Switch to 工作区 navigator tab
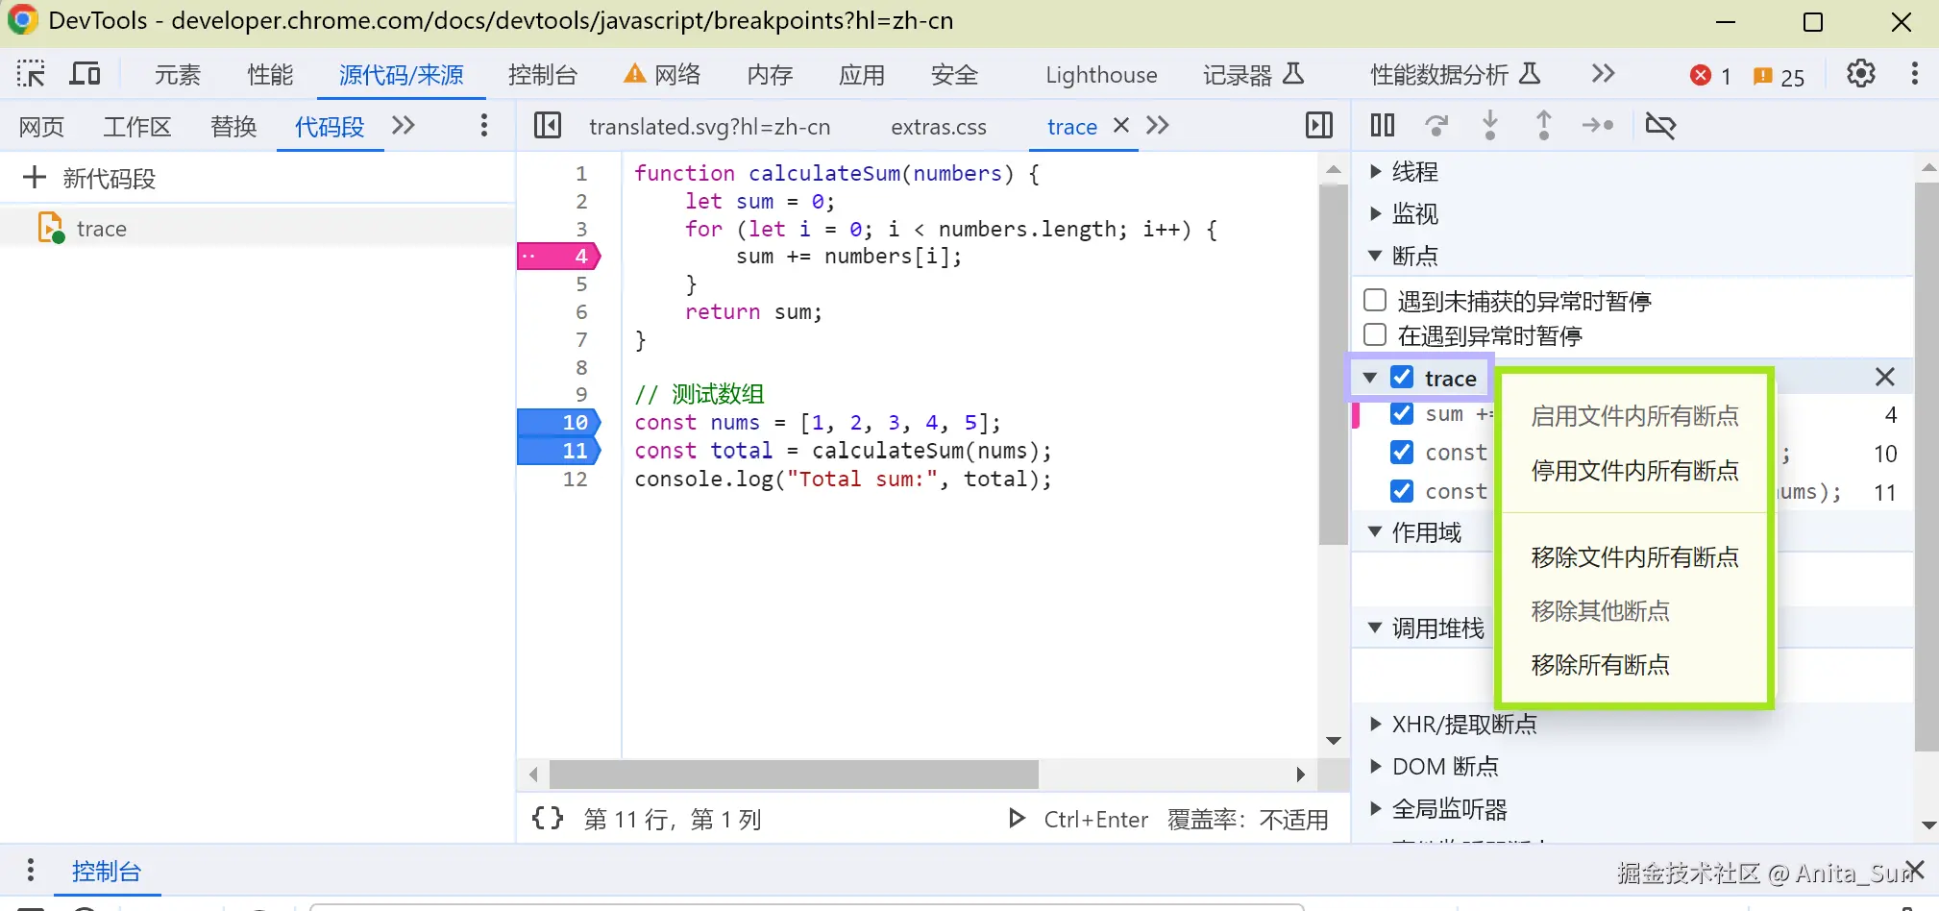This screenshot has height=911, width=1939. (137, 126)
